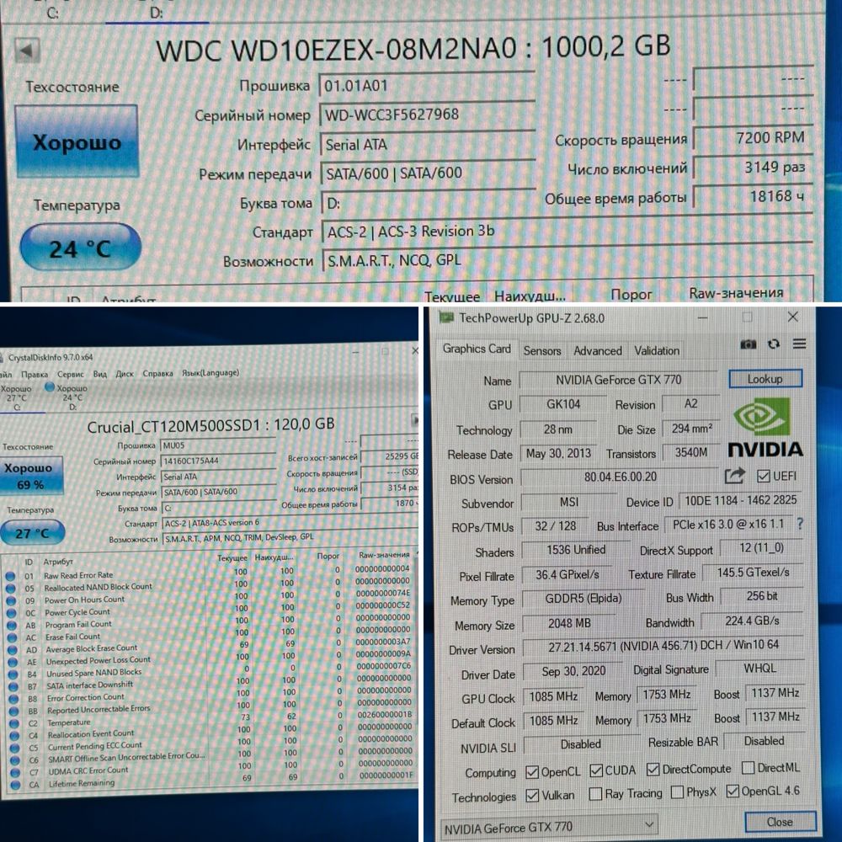Click status dot for Power On Hours Count
Image resolution: width=842 pixels, height=842 pixels.
coord(11,601)
